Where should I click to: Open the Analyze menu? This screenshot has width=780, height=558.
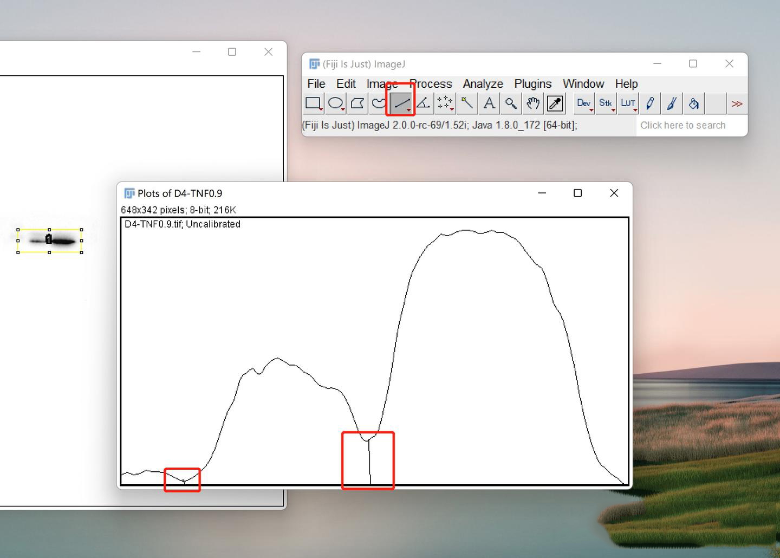[483, 84]
